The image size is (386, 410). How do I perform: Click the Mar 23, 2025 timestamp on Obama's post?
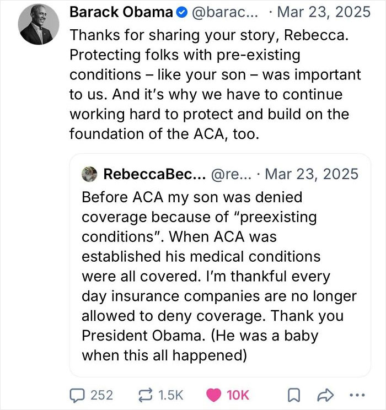click(x=324, y=12)
